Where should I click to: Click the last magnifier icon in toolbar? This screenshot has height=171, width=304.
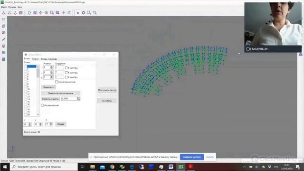click(x=95, y=13)
